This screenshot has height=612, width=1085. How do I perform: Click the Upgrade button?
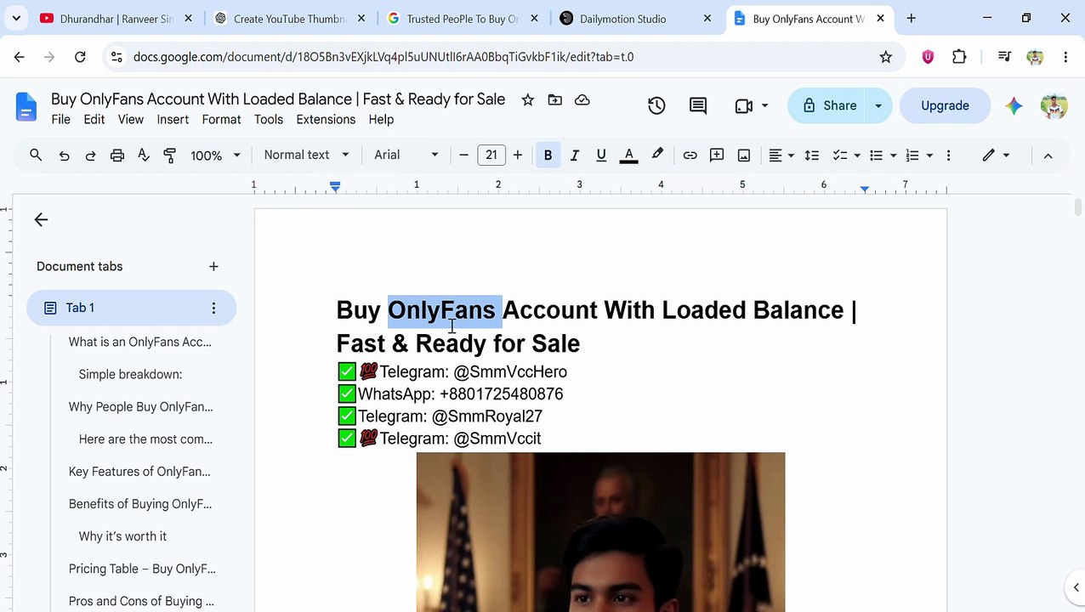(945, 105)
